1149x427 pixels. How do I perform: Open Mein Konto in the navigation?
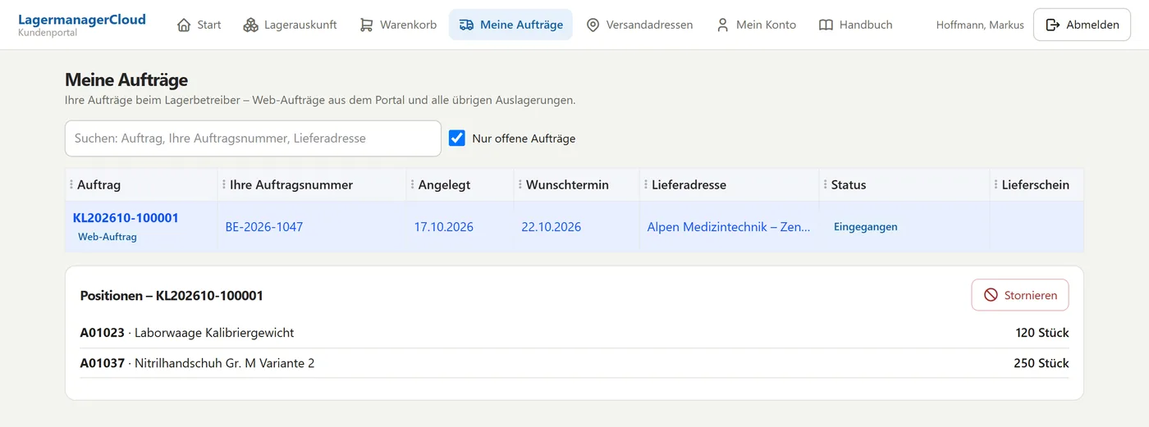pos(756,25)
